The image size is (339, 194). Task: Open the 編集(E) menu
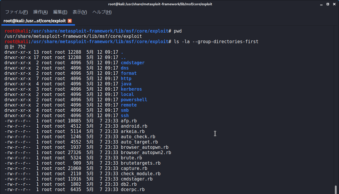(x=60, y=12)
